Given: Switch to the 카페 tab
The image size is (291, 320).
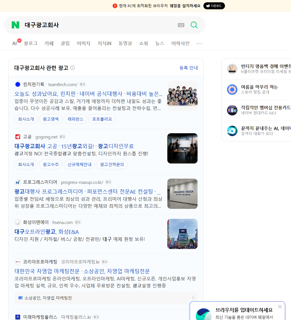Looking at the screenshot, I should tap(49, 43).
